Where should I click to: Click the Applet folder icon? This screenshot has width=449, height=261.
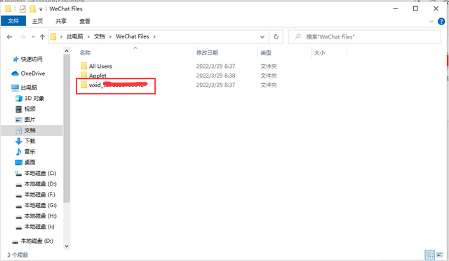tap(84, 76)
